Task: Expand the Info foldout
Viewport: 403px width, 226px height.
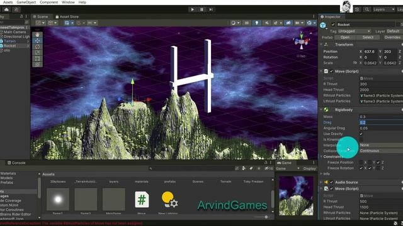Action: point(321,174)
